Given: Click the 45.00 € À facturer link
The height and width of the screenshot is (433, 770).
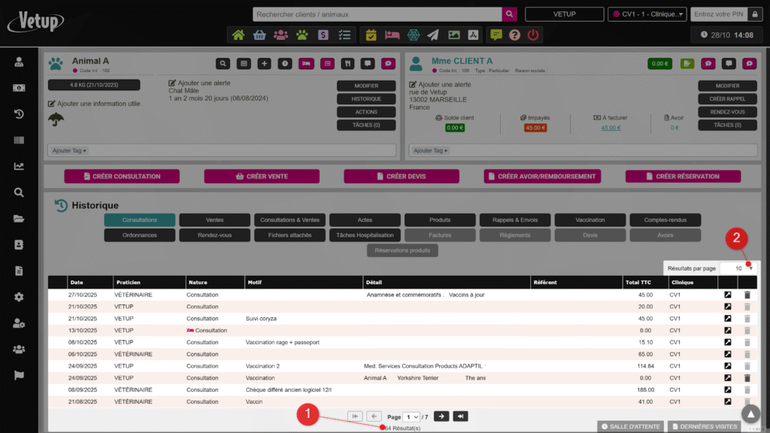Looking at the screenshot, I should [x=610, y=128].
